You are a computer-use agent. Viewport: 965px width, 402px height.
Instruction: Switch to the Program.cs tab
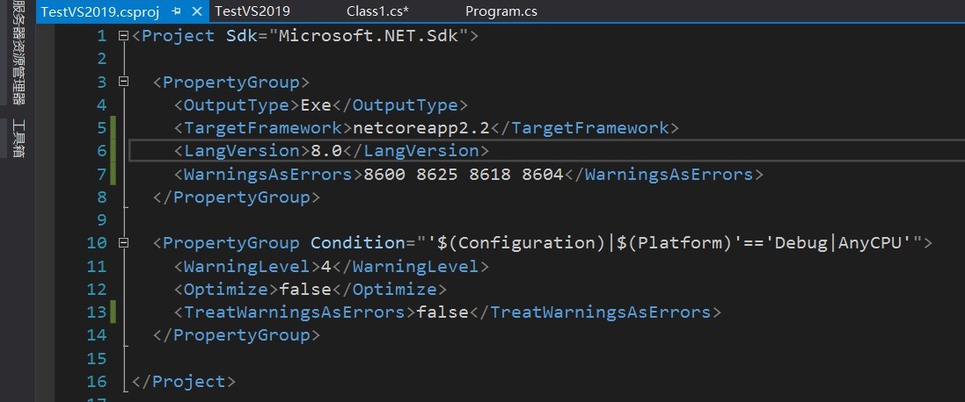tap(501, 11)
